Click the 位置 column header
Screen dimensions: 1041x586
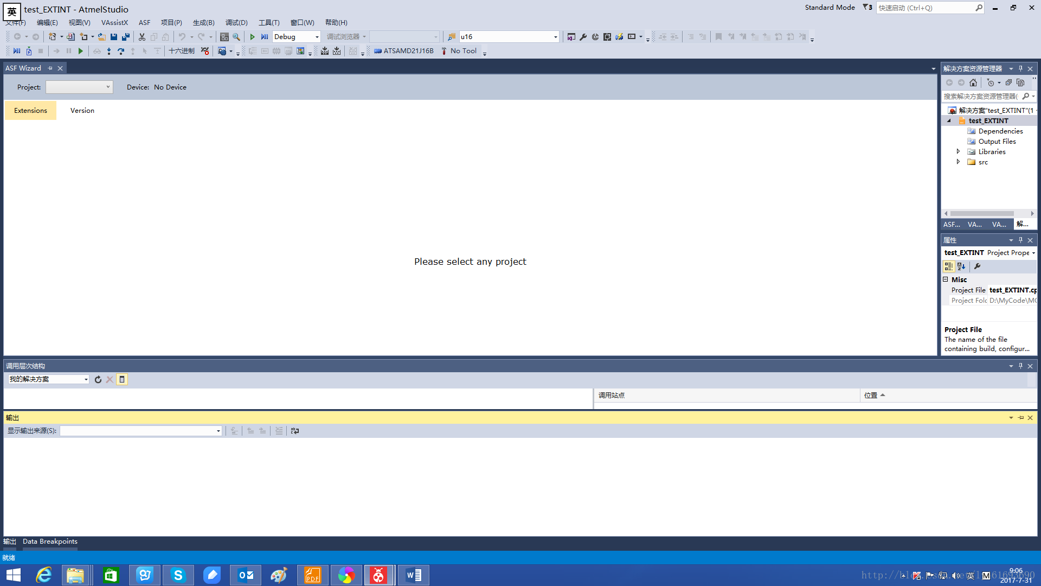click(x=948, y=396)
